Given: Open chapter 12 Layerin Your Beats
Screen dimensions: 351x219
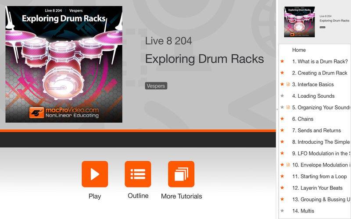Looking at the screenshot, I should coord(317,188).
